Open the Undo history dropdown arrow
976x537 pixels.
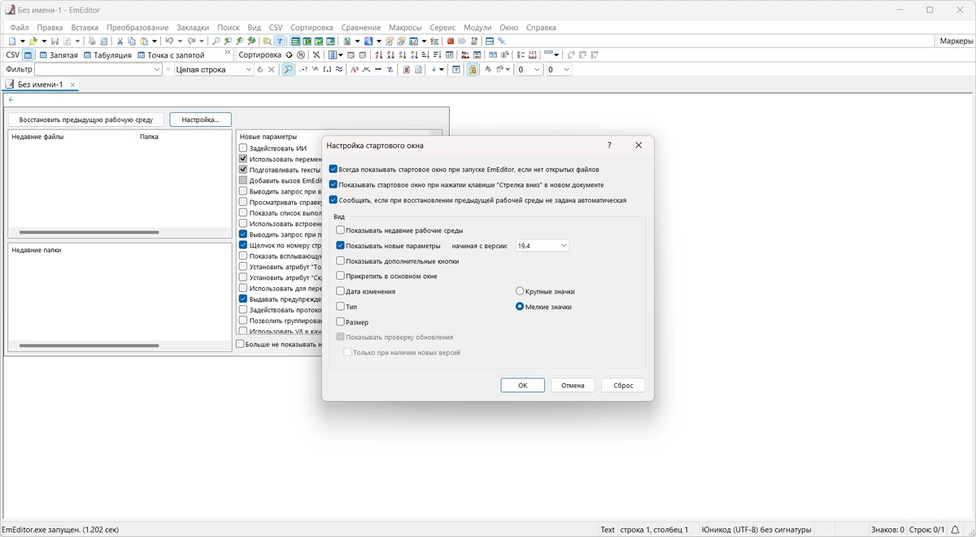[180, 41]
